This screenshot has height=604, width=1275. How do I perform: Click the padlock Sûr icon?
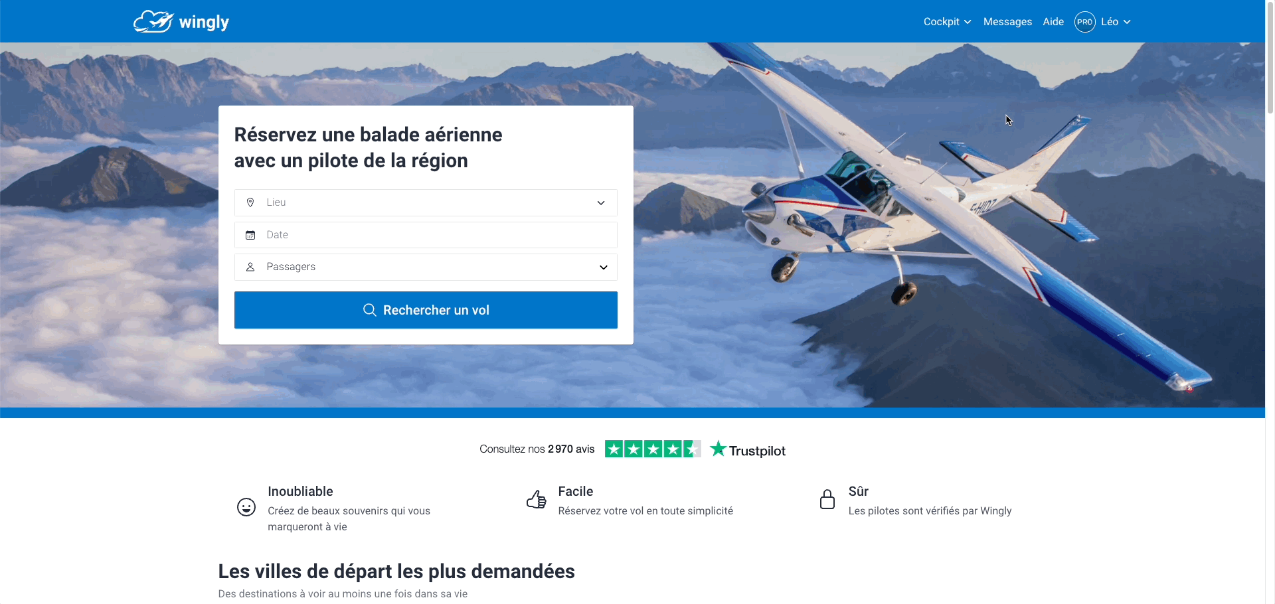point(827,499)
